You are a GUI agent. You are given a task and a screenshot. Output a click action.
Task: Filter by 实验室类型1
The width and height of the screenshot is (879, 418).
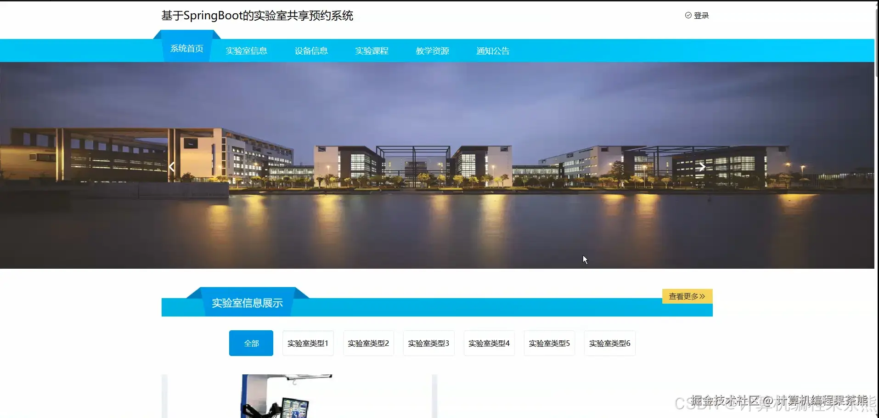(308, 343)
